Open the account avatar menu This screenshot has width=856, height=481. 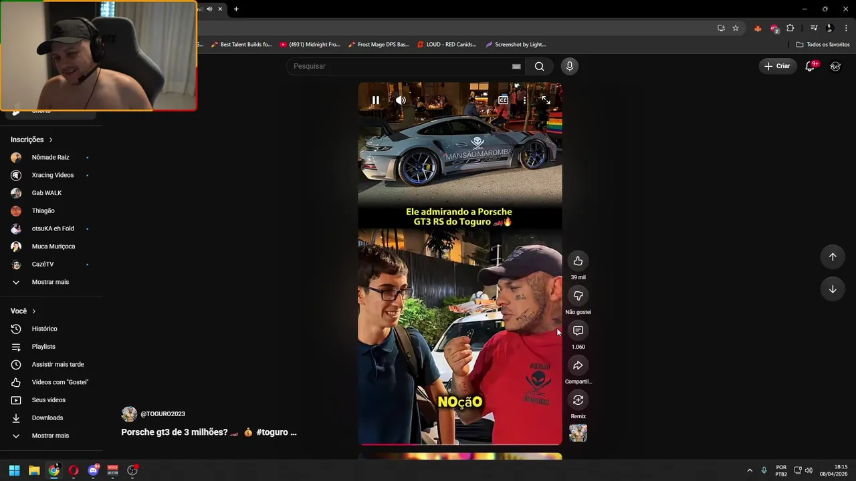click(x=835, y=66)
